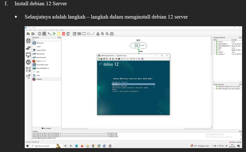
Task: Expand GNS3 VM server in Servers Summary
Action: pos(214,89)
